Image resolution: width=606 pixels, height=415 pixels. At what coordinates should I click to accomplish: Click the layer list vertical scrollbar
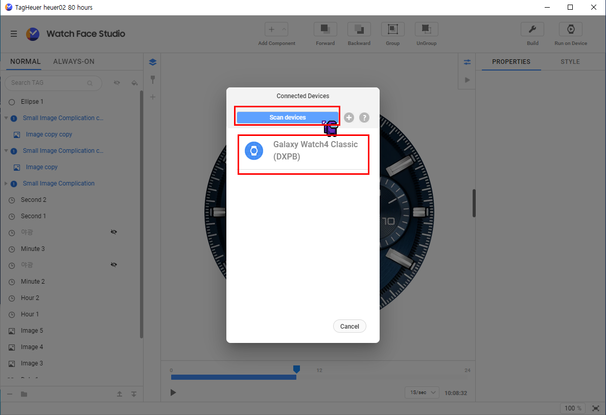142,215
